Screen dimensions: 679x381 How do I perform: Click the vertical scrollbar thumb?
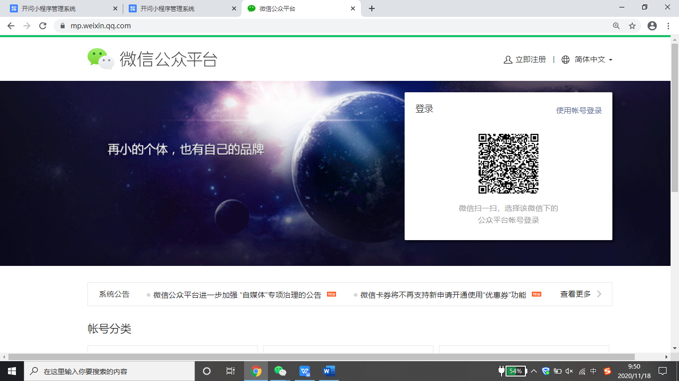(675, 118)
